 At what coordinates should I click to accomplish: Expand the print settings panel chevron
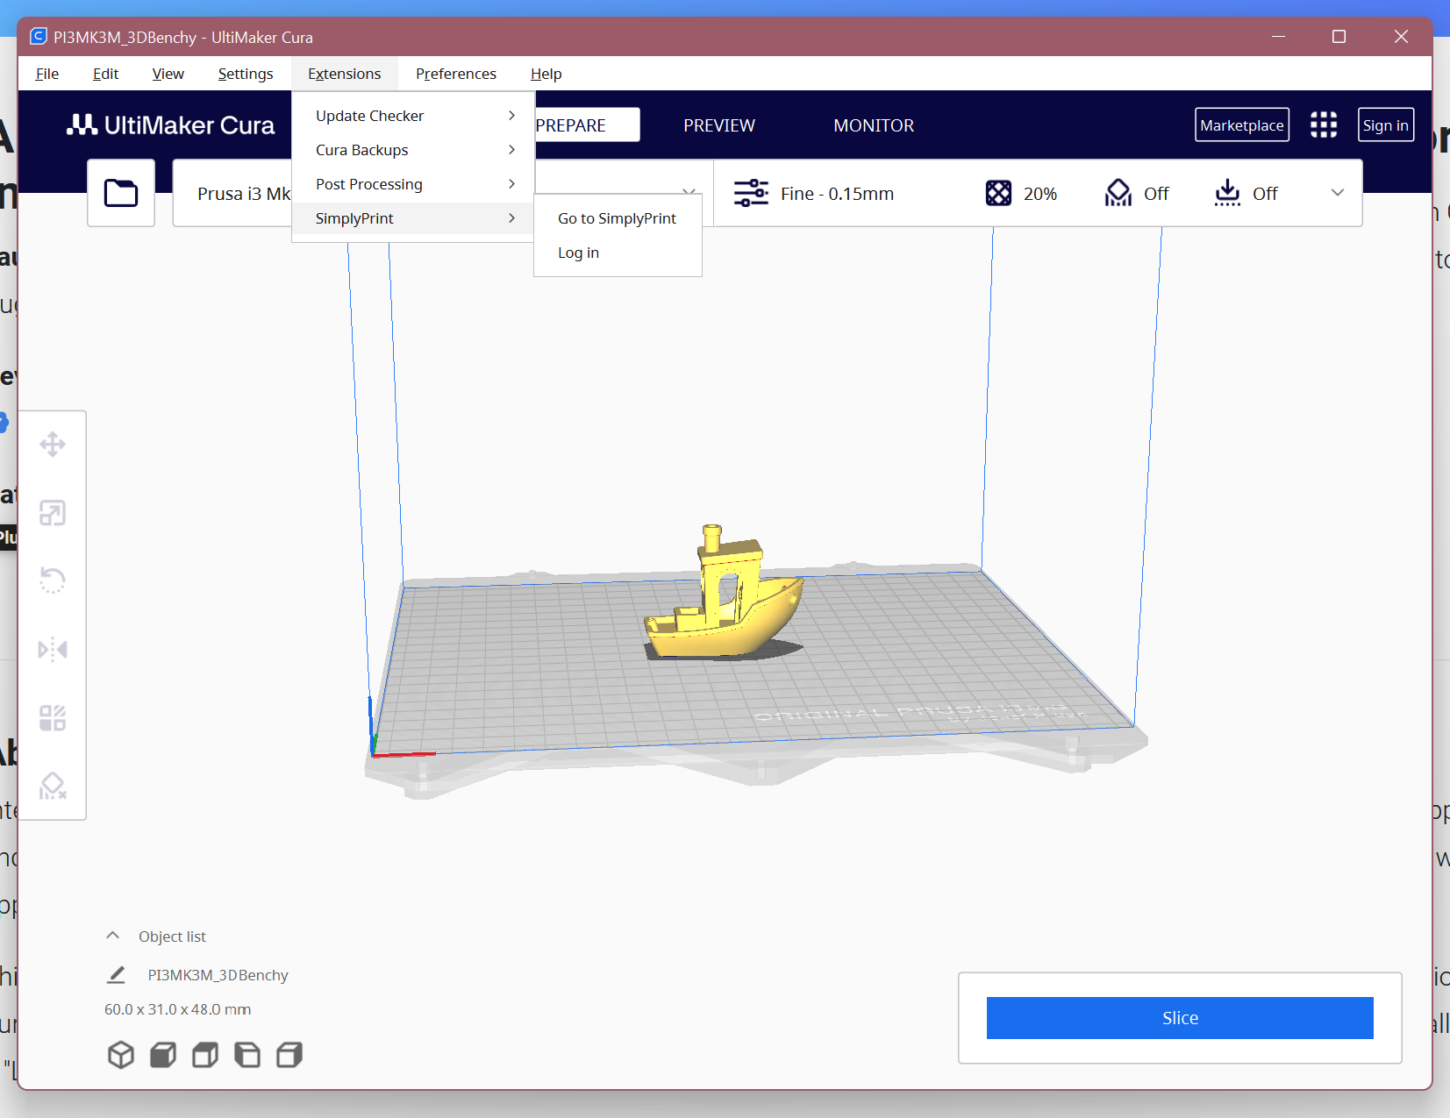click(1336, 193)
